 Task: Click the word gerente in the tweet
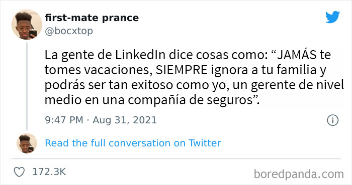click(x=272, y=86)
